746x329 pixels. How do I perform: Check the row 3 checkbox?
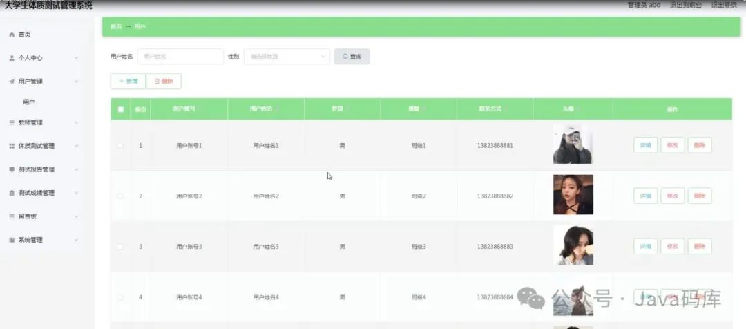[120, 247]
